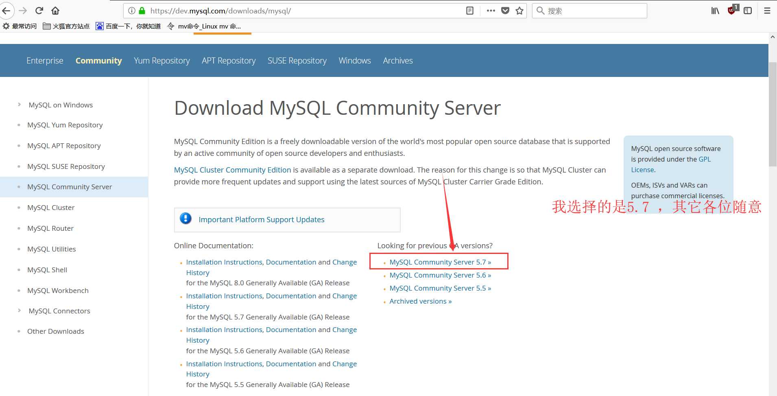The image size is (777, 396).
Task: Follow MySQL Cluster Community Edition link
Action: pyautogui.click(x=233, y=170)
